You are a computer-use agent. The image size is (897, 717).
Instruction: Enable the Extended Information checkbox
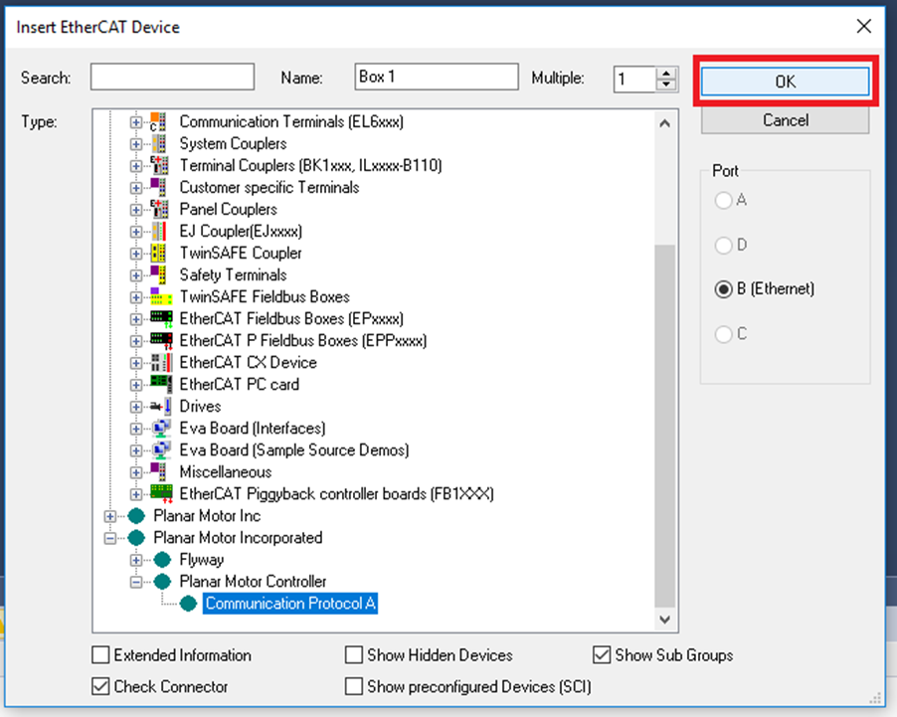click(x=100, y=655)
